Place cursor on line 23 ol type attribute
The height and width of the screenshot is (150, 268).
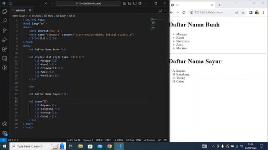39,102
